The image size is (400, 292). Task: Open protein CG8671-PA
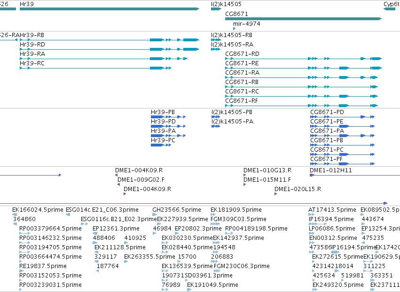pos(327,131)
